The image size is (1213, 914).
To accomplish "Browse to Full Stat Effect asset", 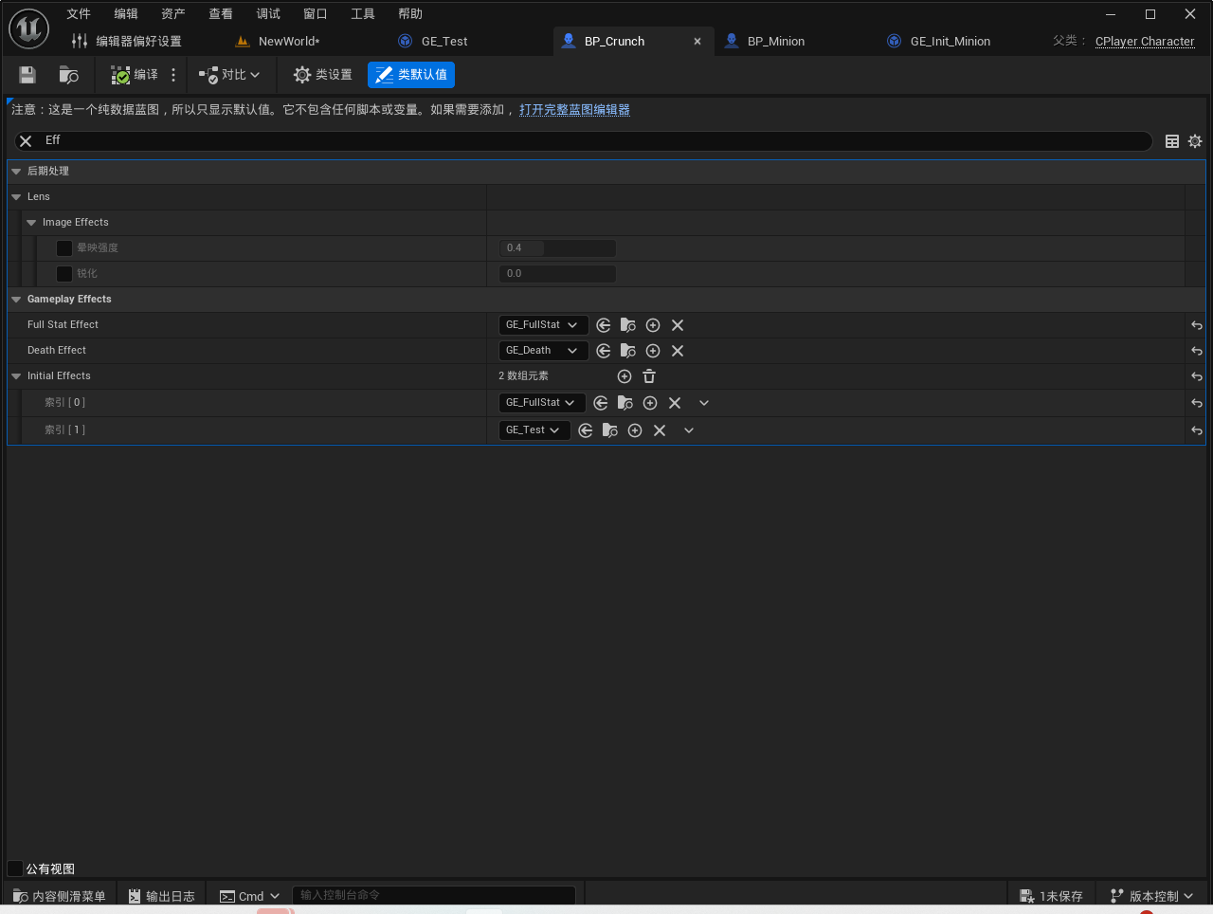I will [628, 325].
